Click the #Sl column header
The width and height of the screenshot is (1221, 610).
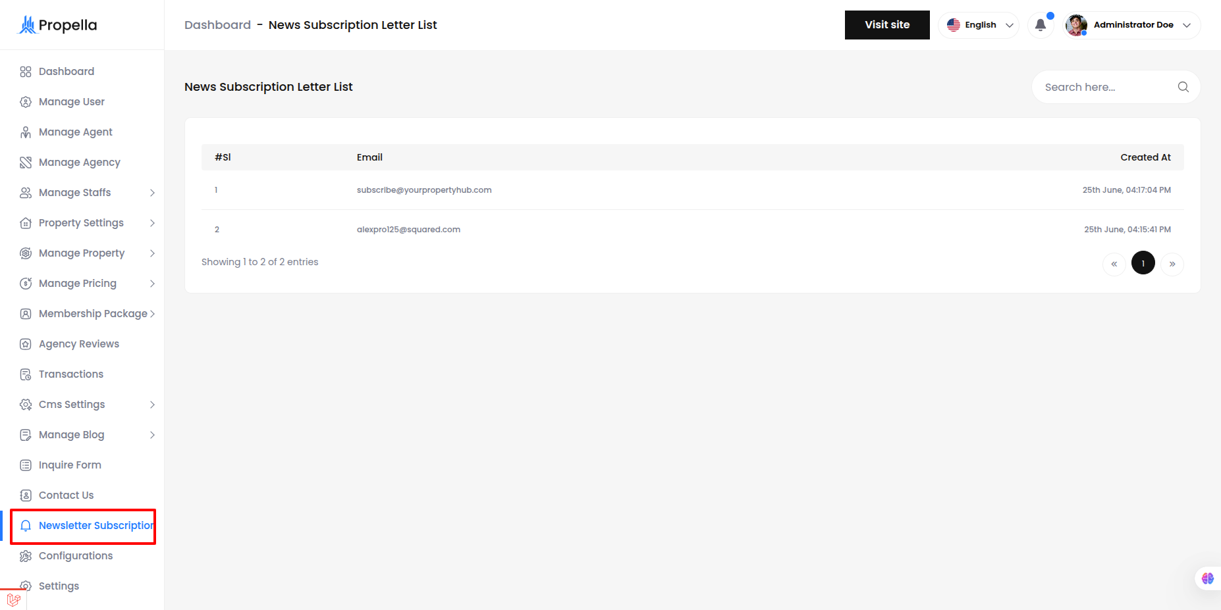223,157
